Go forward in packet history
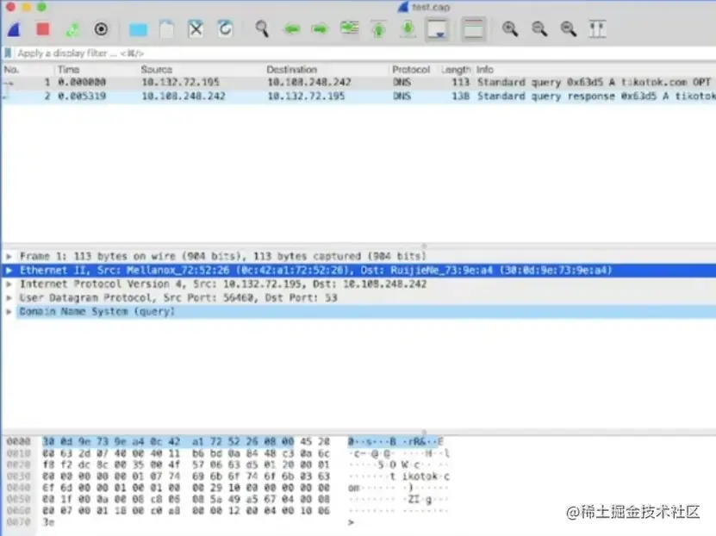Screen dimensions: 716x536 click(x=320, y=29)
